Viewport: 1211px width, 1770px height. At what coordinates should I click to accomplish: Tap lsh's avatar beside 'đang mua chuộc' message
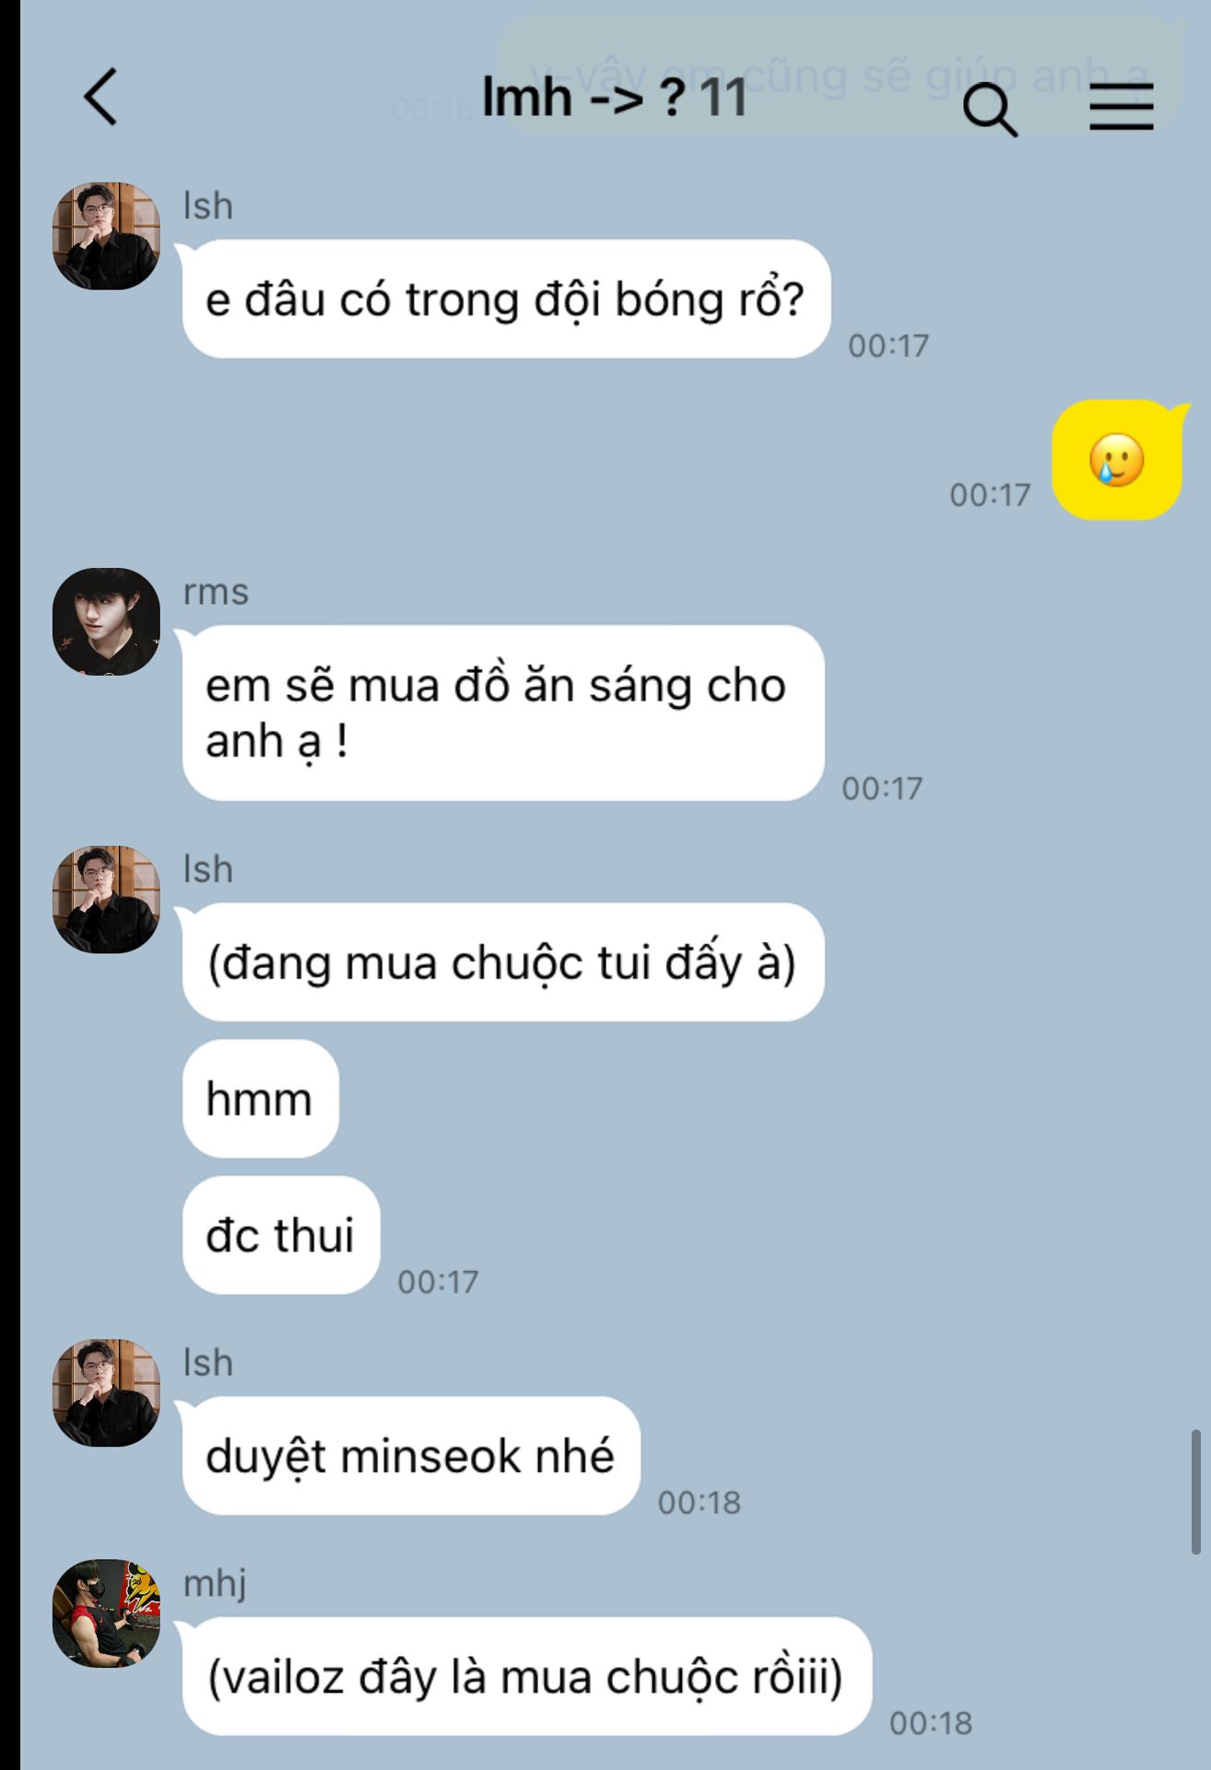click(106, 900)
